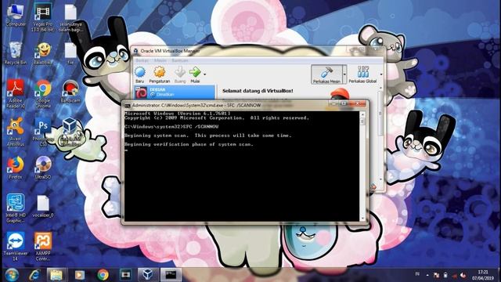Open Intel HD Graphics desktop icon
This screenshot has width=501, height=282.
[16, 208]
